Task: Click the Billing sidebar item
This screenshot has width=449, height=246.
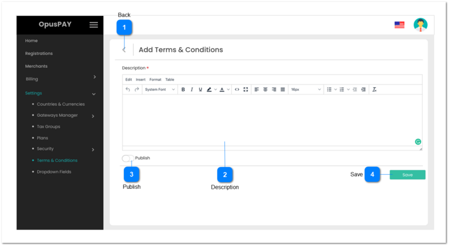Action: 32,79
